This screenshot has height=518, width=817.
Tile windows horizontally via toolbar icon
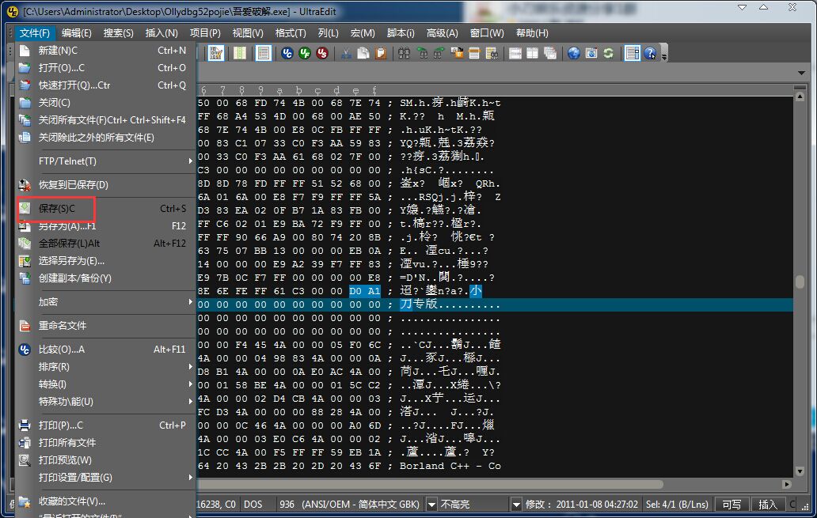pyautogui.click(x=515, y=53)
